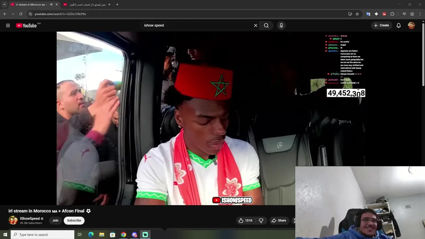Image resolution: width=425 pixels, height=239 pixels.
Task: Open the account avatar menu
Action: point(411,25)
